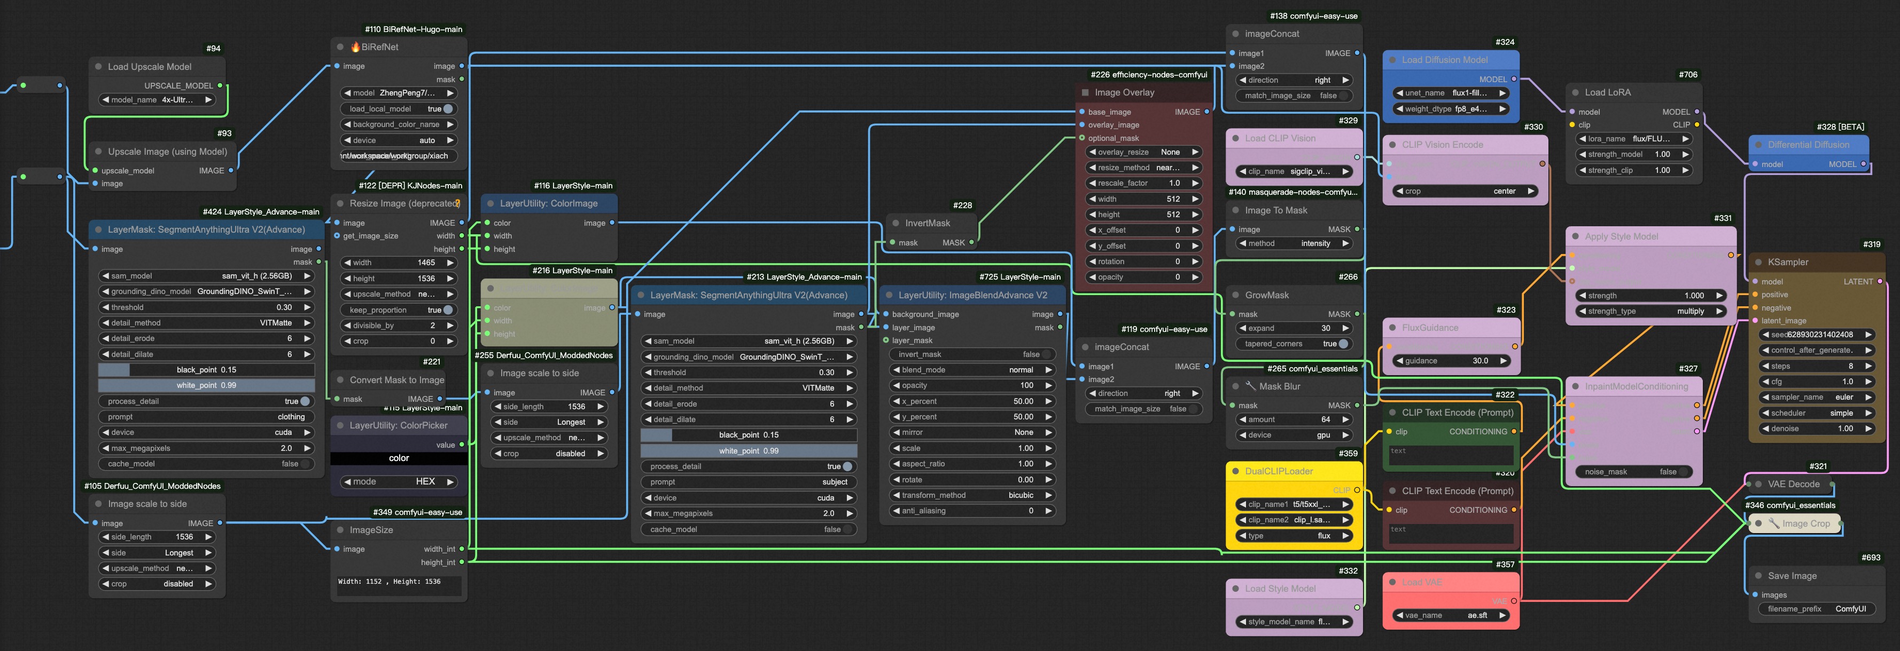Collapse the BiRefNet node via its title dot
This screenshot has height=651, width=1900.
(x=341, y=47)
